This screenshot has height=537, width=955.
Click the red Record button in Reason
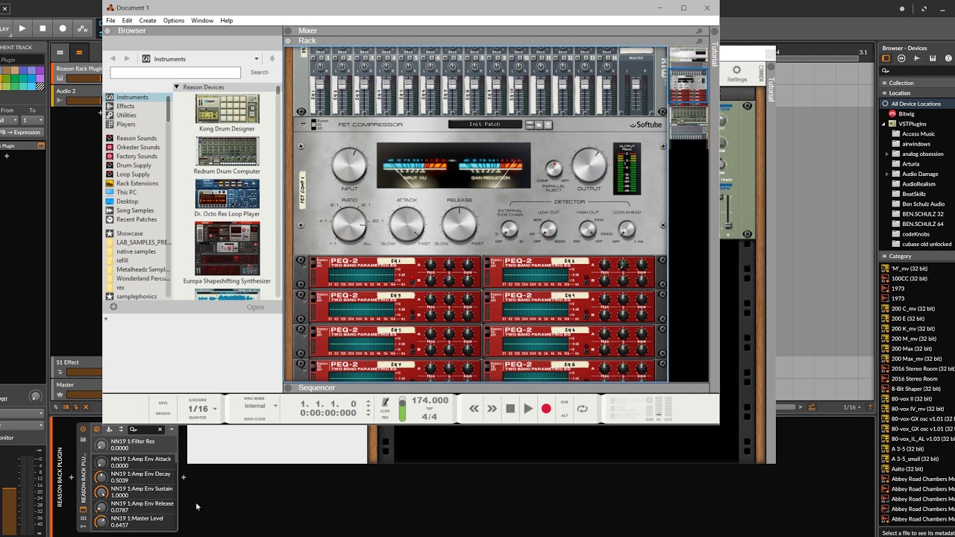[546, 409]
